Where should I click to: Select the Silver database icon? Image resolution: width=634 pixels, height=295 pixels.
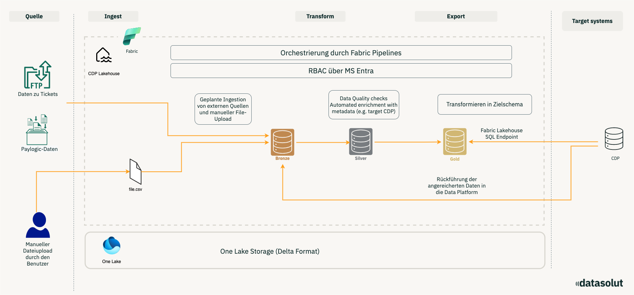[x=361, y=142]
